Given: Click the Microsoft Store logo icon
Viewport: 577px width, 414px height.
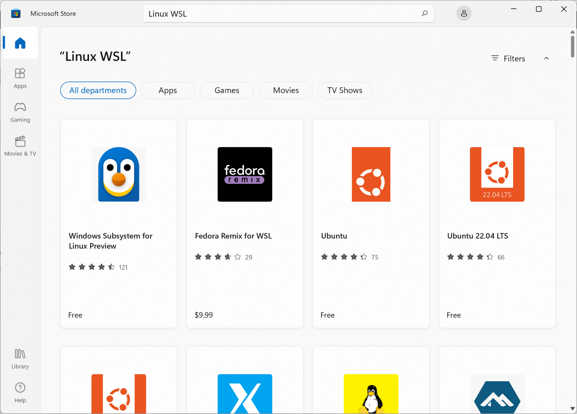Looking at the screenshot, I should [16, 14].
